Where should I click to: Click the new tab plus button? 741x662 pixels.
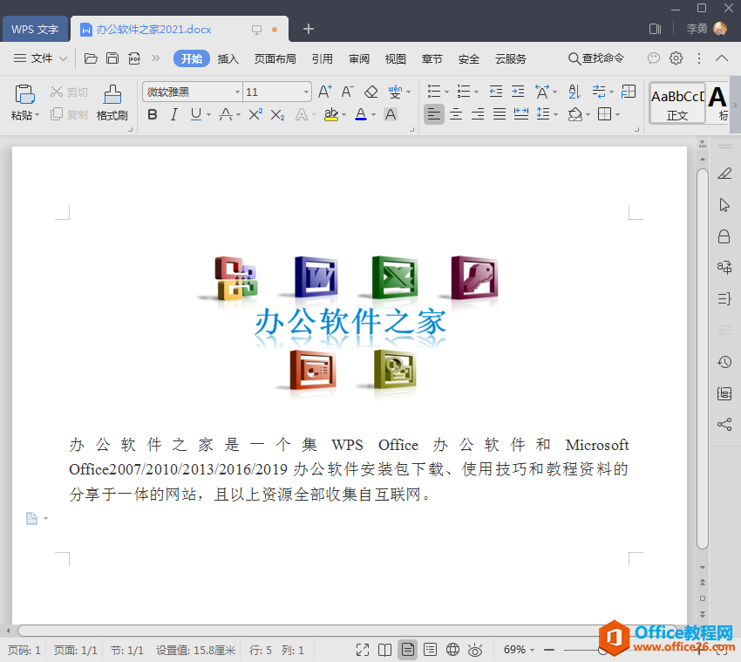click(308, 29)
